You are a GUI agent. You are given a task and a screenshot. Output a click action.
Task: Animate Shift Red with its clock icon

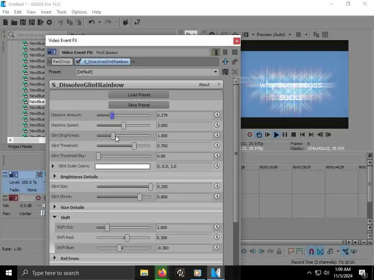coord(217,237)
